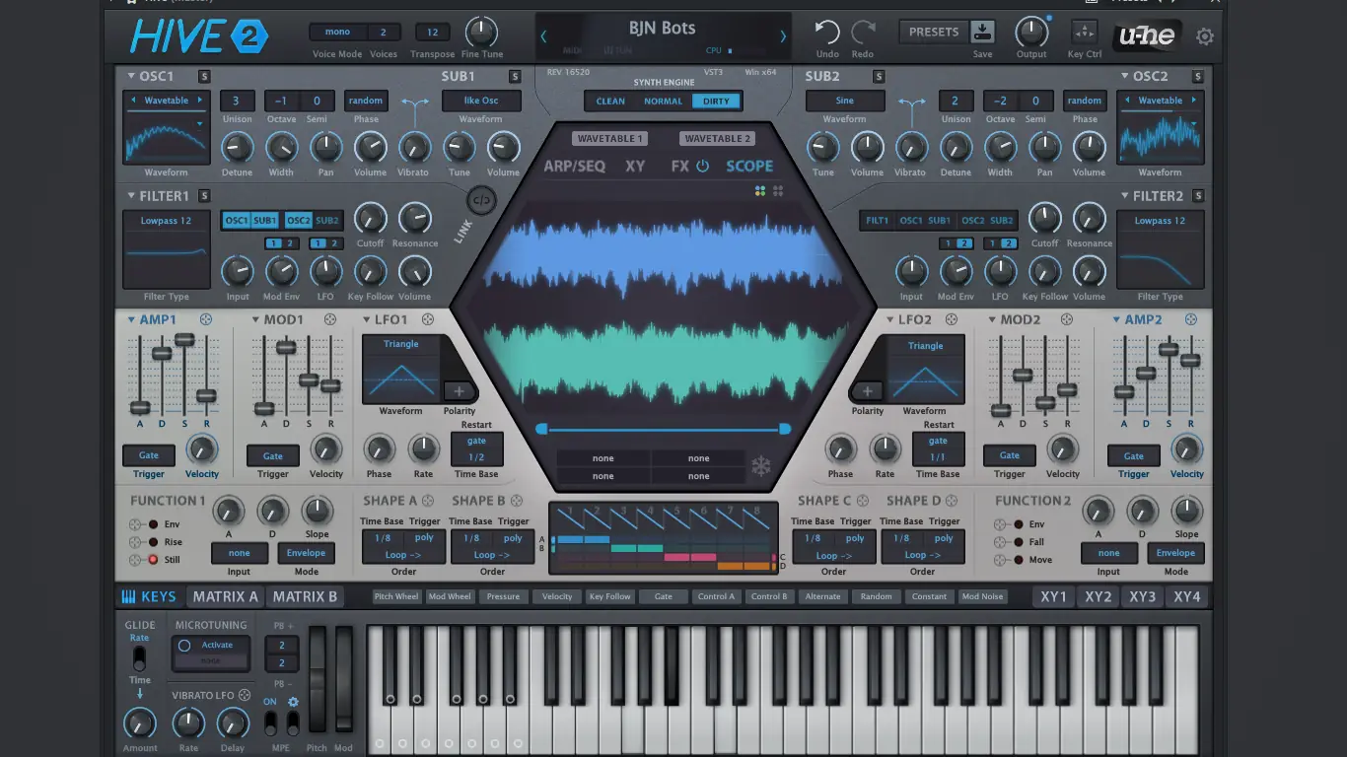The image size is (1347, 757).
Task: Click the Link icon between the filters
Action: click(481, 200)
